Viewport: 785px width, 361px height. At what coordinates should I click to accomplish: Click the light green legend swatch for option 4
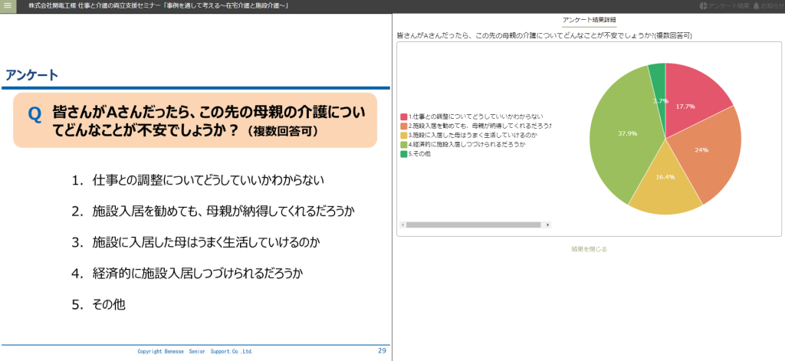coord(403,144)
